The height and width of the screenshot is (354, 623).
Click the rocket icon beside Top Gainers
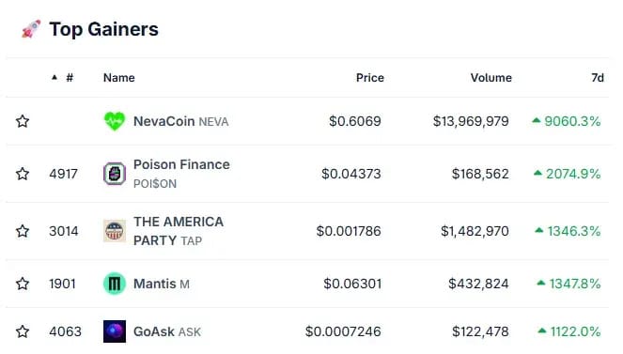click(x=31, y=29)
